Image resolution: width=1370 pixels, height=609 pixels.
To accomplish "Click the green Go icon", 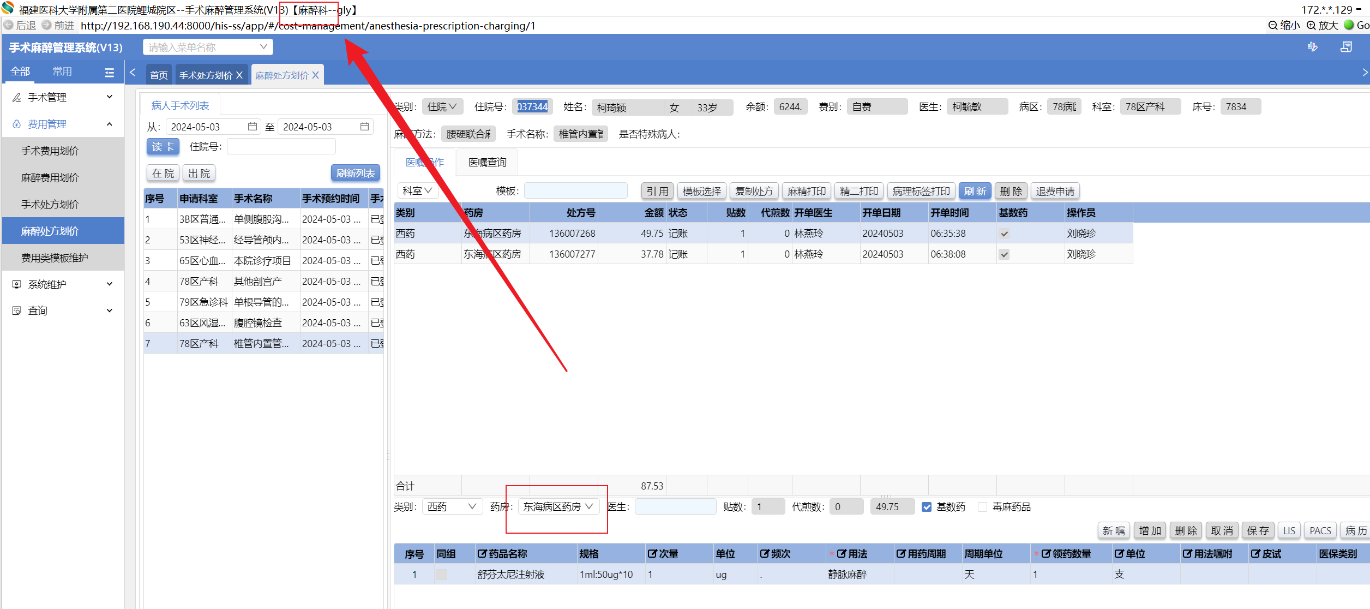I will [1349, 25].
